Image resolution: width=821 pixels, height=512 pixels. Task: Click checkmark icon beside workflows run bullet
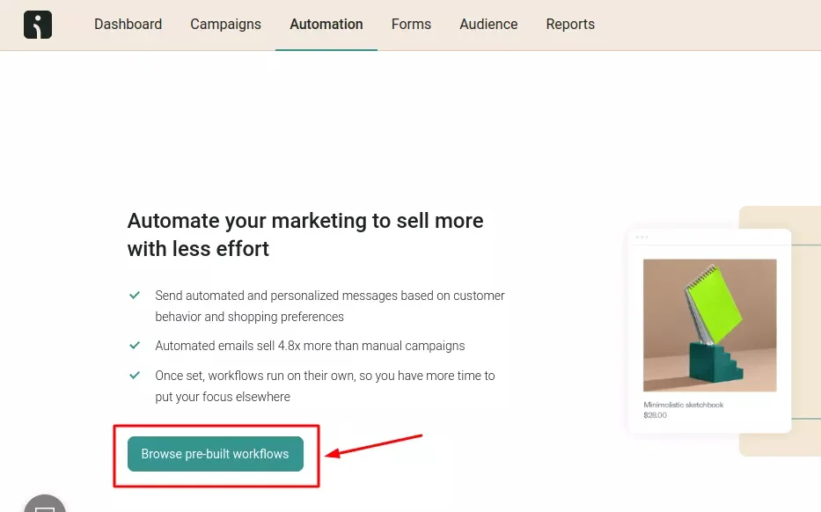[x=135, y=376]
